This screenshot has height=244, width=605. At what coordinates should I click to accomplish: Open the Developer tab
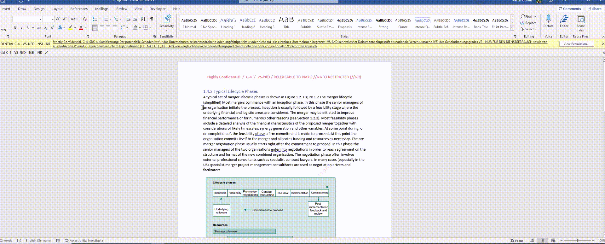(x=158, y=9)
